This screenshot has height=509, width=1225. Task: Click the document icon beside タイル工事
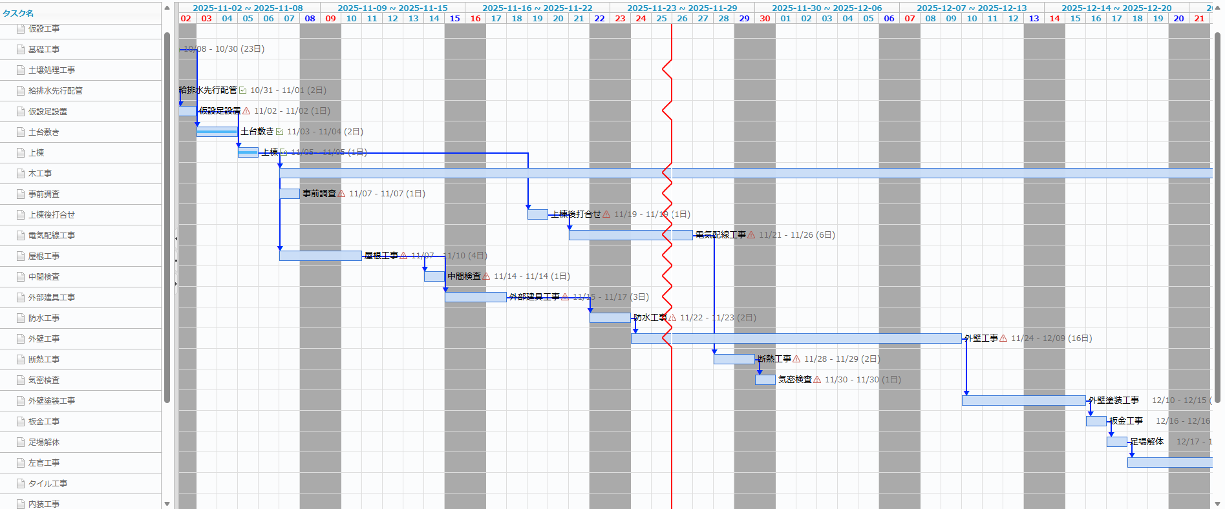pyautogui.click(x=21, y=484)
